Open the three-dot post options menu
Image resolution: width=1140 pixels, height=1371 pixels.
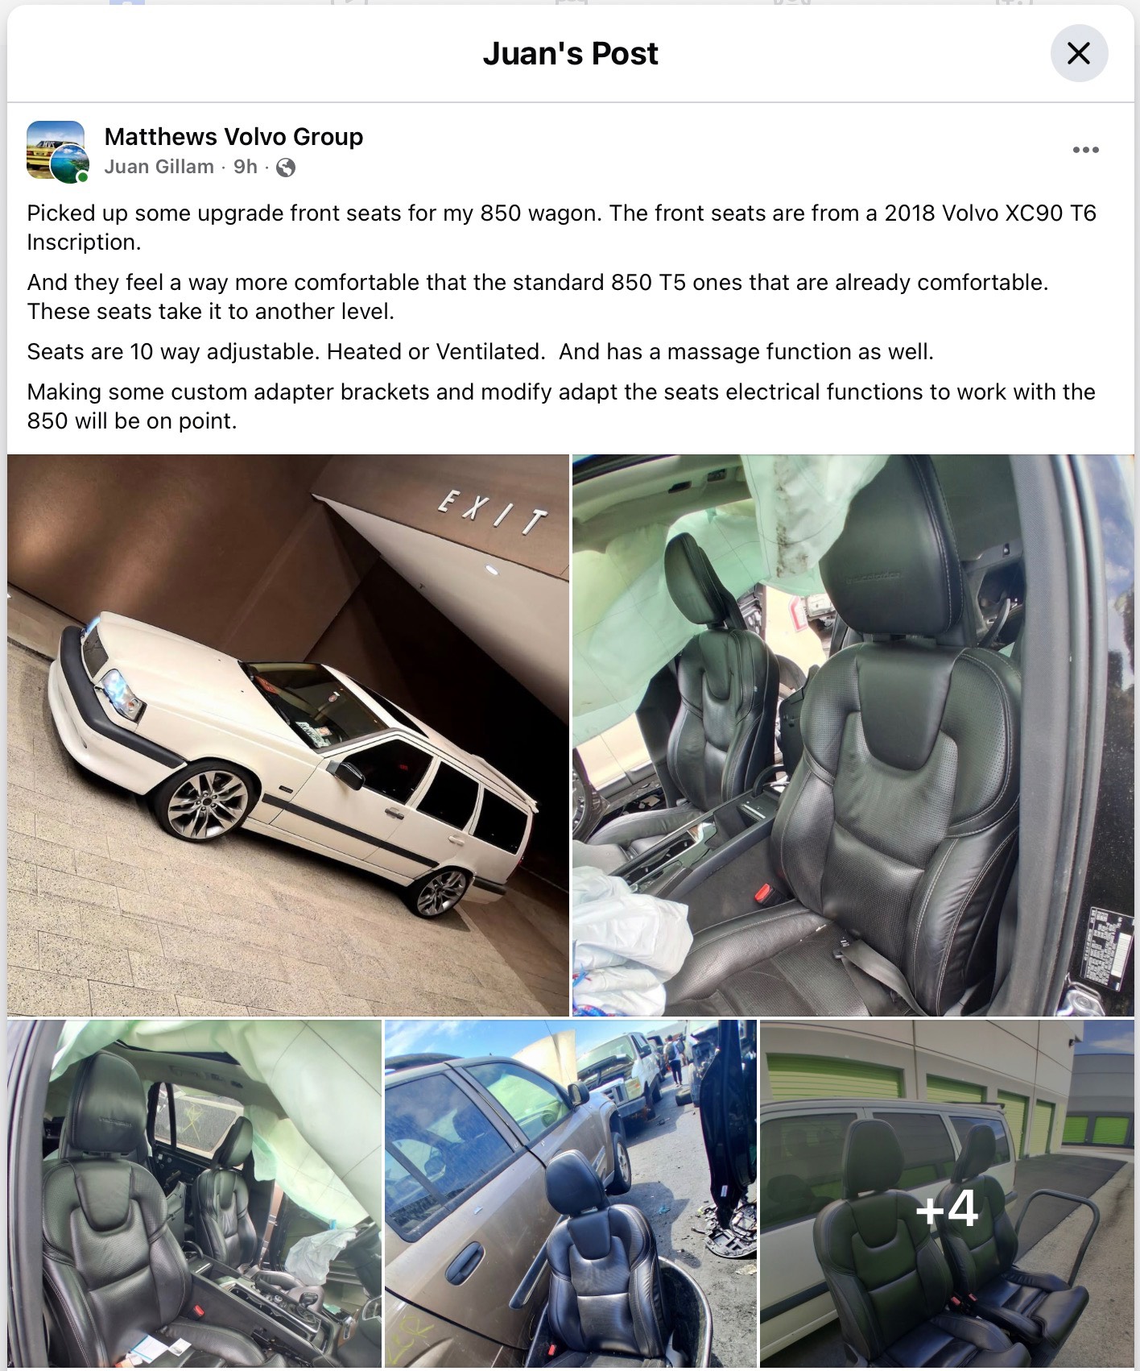click(1085, 150)
